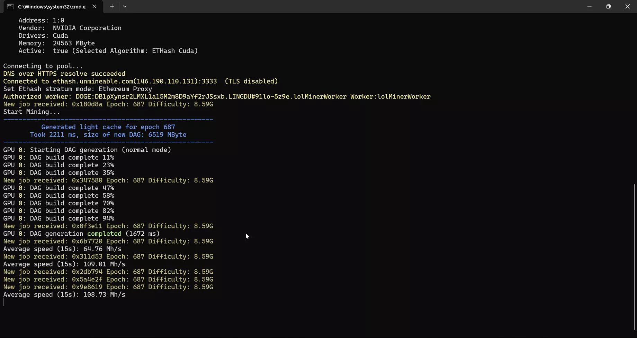Click the 'Start Mining...' line
The width and height of the screenshot is (637, 338).
pos(32,112)
